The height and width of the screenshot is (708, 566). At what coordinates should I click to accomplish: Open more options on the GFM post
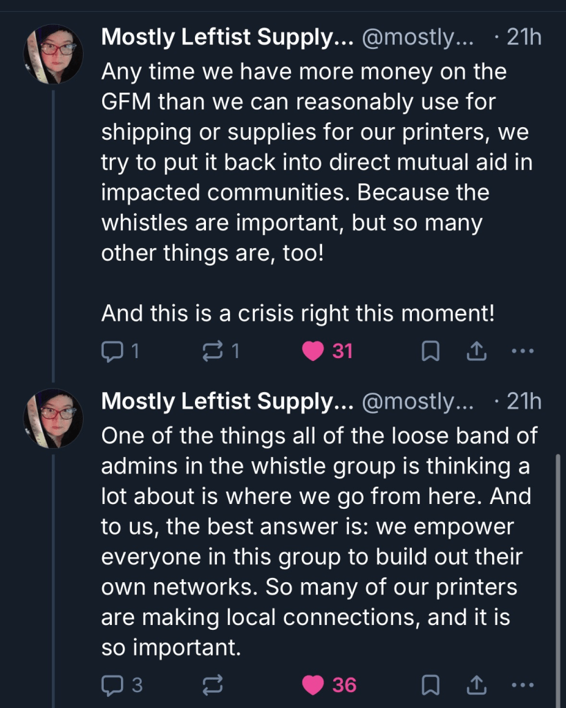[522, 351]
